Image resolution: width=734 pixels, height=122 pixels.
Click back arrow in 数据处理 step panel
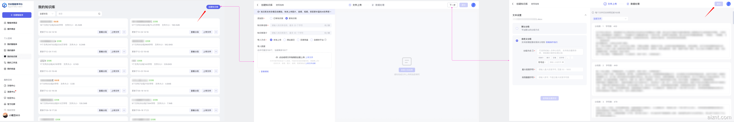(x=513, y=4)
